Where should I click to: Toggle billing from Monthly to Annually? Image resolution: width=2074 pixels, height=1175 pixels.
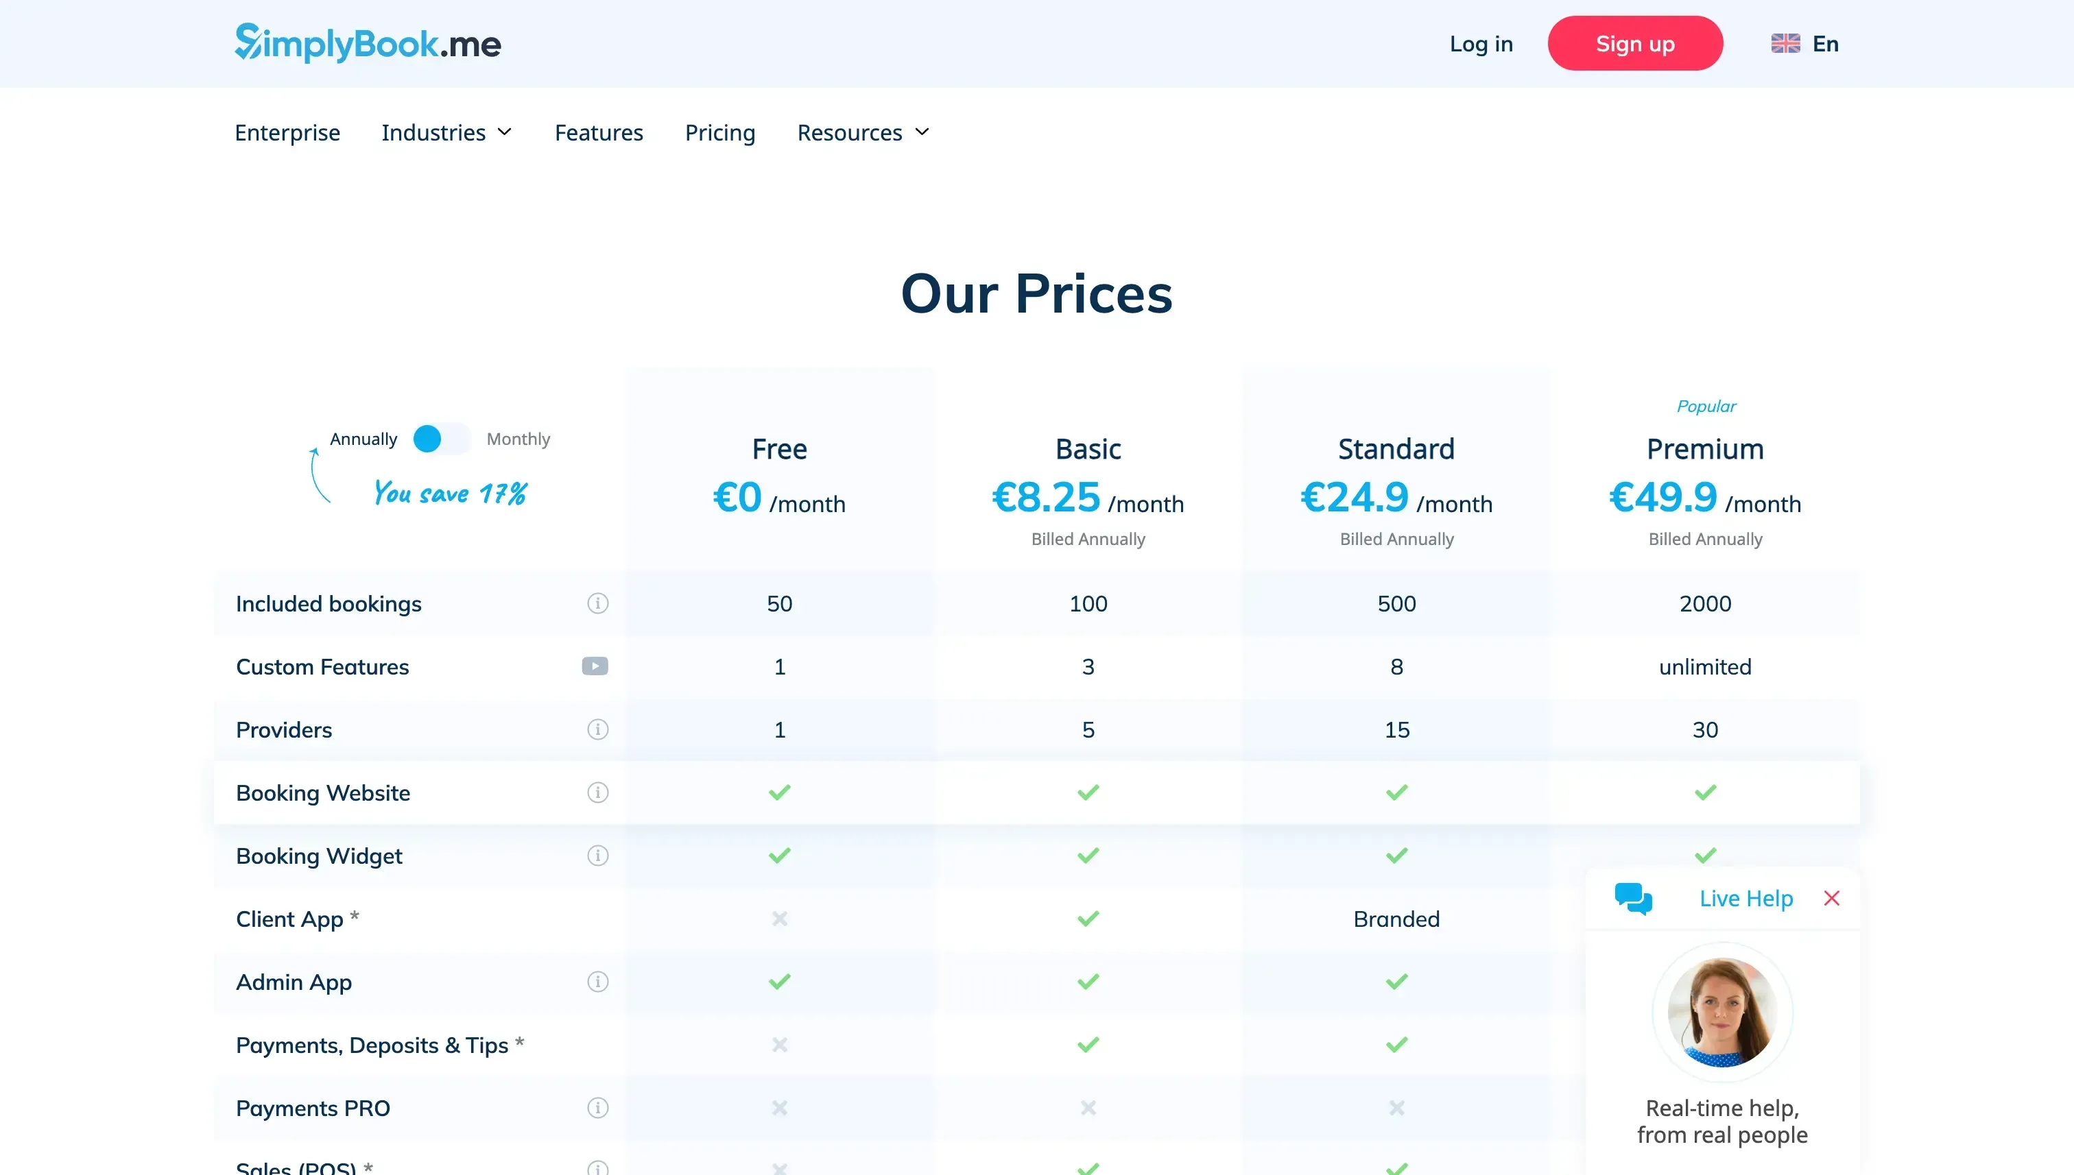[439, 438]
